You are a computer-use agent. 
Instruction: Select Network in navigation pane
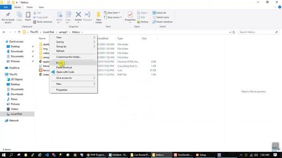14,121
